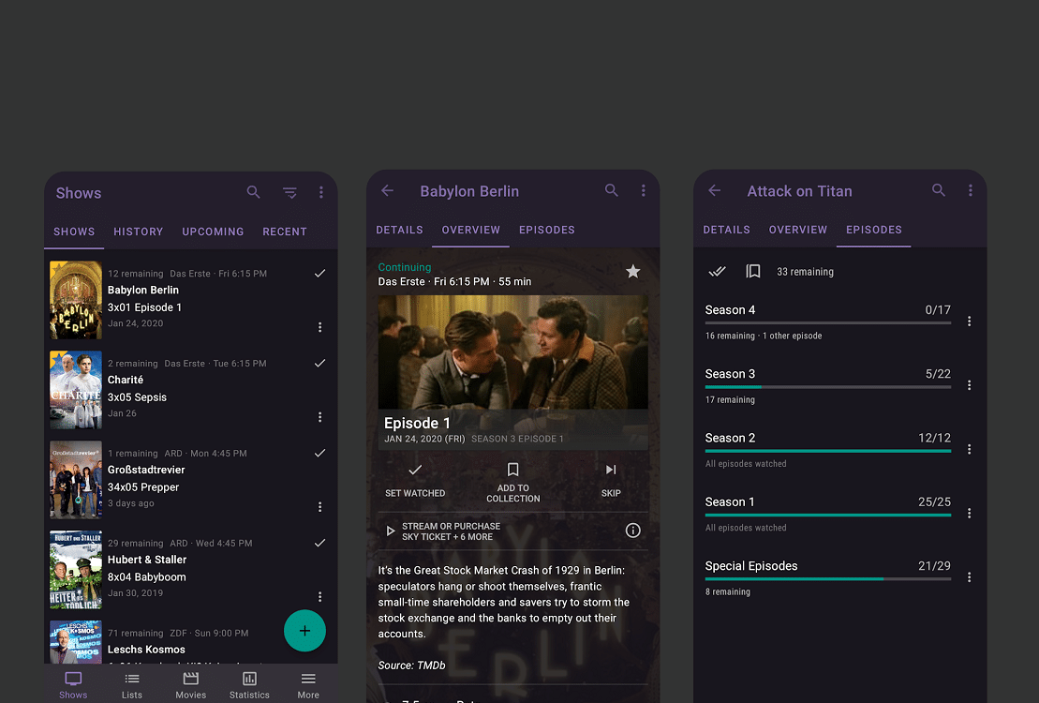Click the Special Episodes progress bar
Screen dimensions: 1039x703
pyautogui.click(x=828, y=579)
